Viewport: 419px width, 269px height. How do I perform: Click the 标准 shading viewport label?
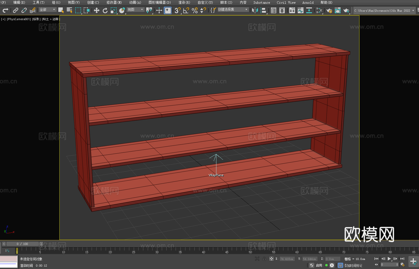[36, 19]
